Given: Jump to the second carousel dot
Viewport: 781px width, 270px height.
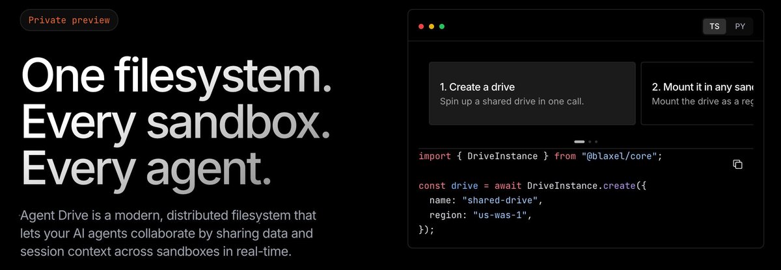Looking at the screenshot, I should coord(590,141).
